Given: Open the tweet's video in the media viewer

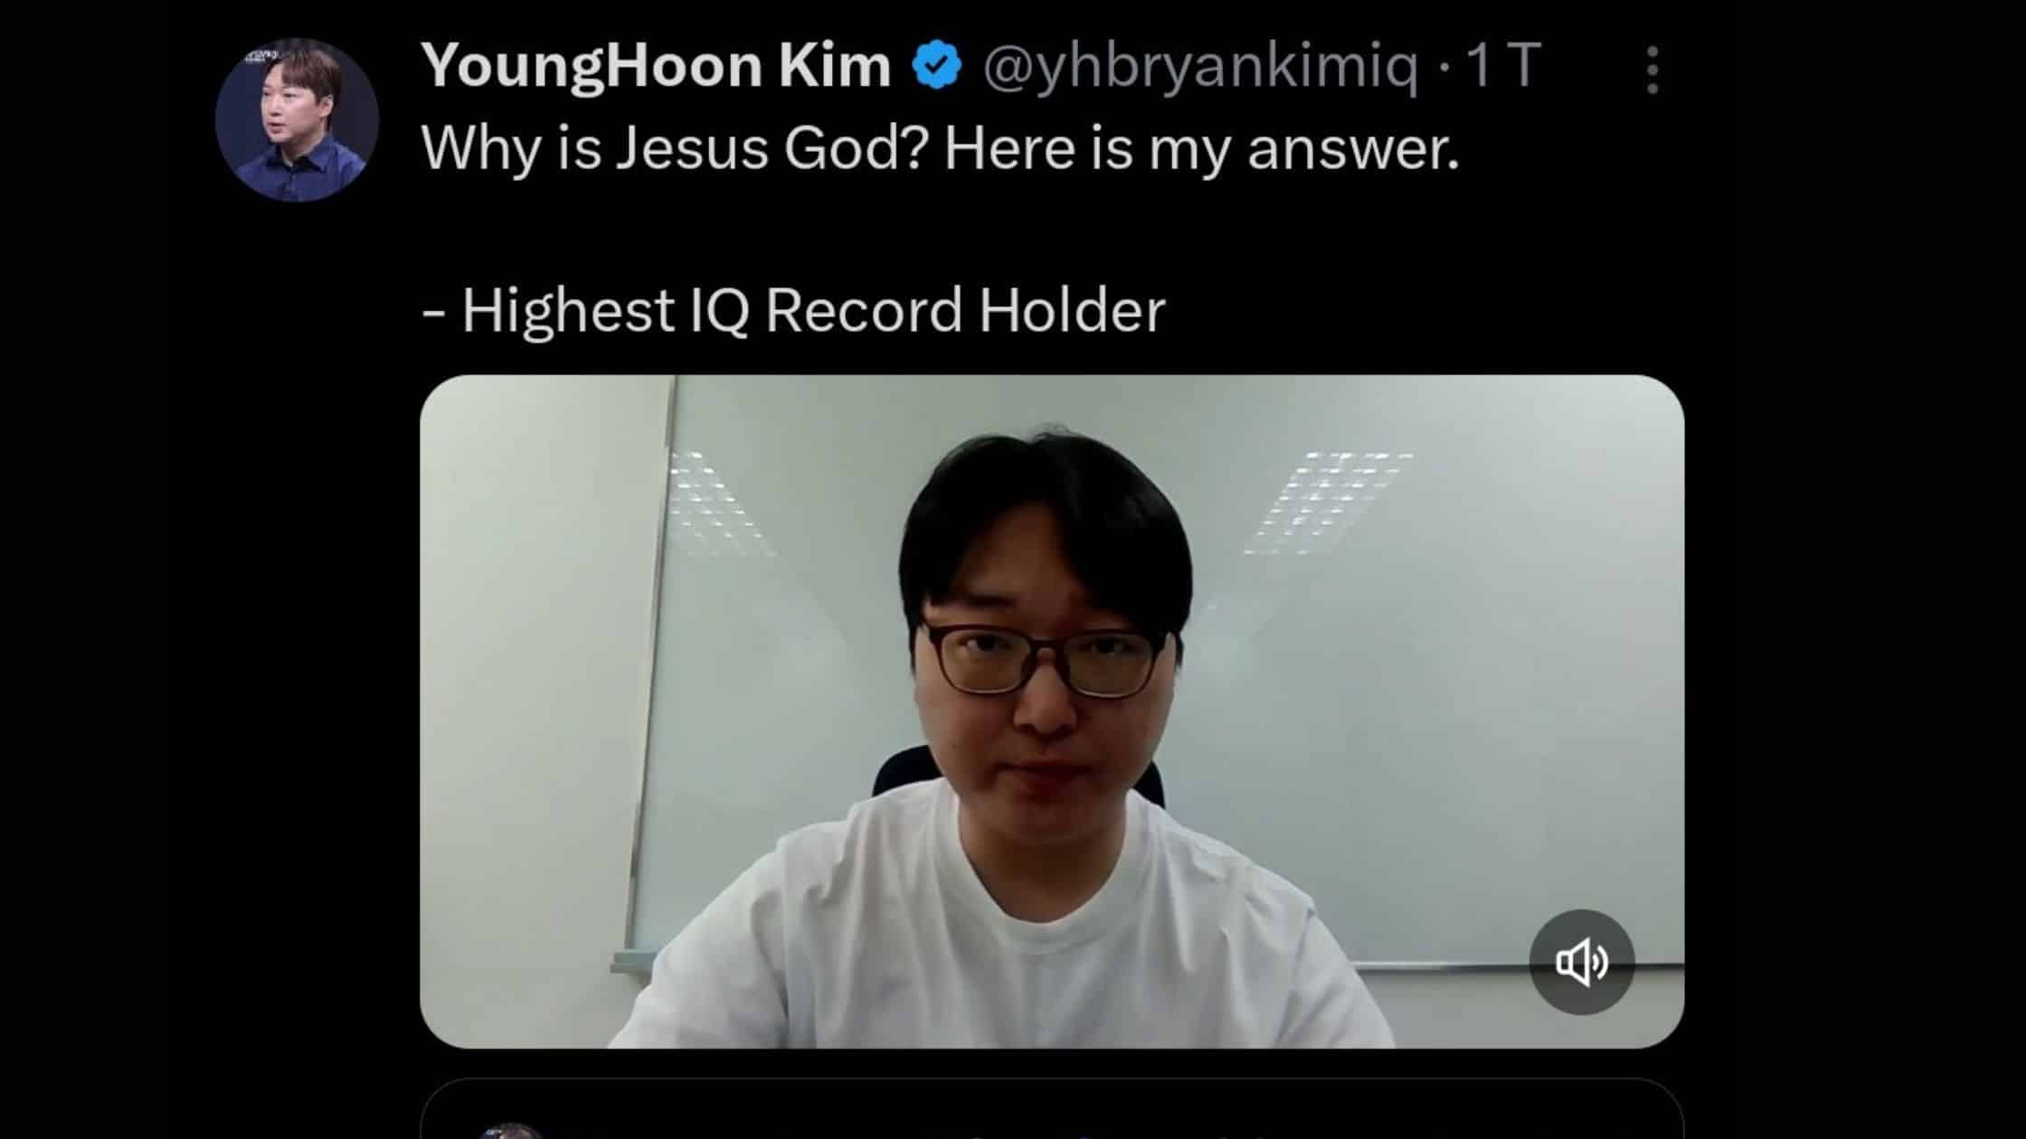Looking at the screenshot, I should tap(1052, 711).
